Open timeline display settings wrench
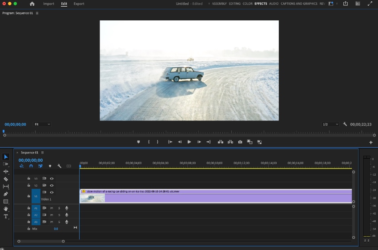The width and height of the screenshot is (378, 250). tap(59, 166)
